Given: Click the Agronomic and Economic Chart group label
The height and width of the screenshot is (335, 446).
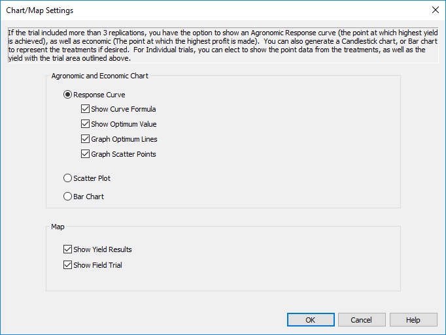Looking at the screenshot, I should pyautogui.click(x=99, y=76).
